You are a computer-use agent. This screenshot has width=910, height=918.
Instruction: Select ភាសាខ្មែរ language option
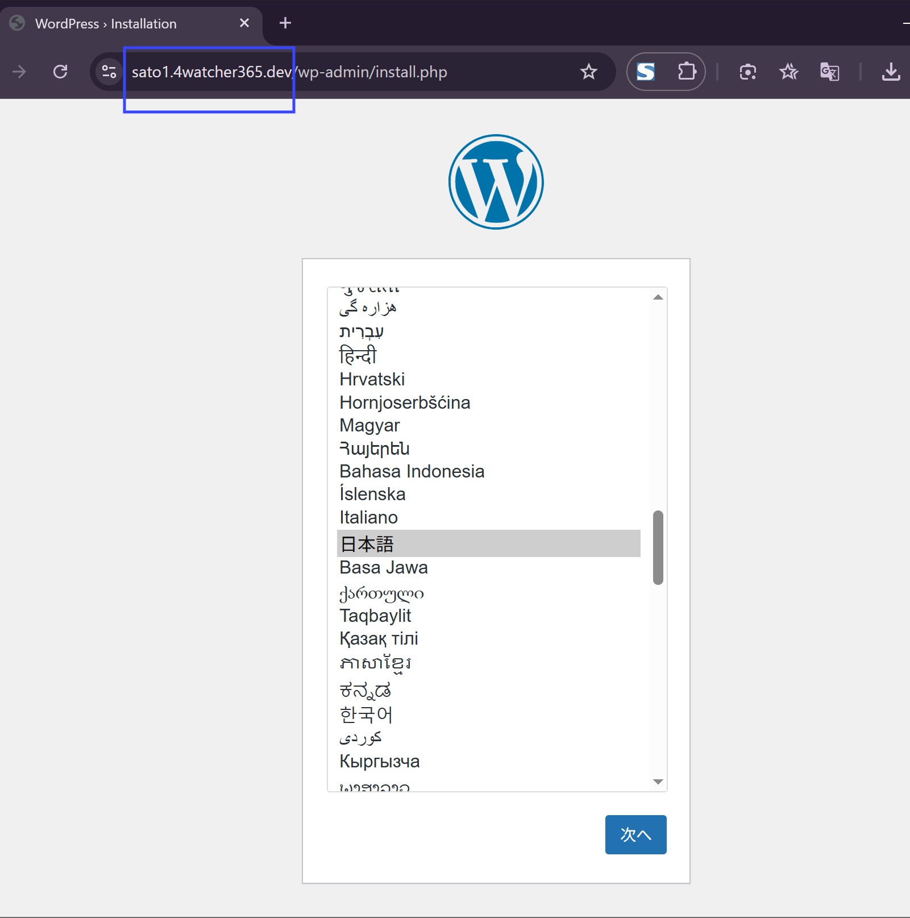point(489,664)
